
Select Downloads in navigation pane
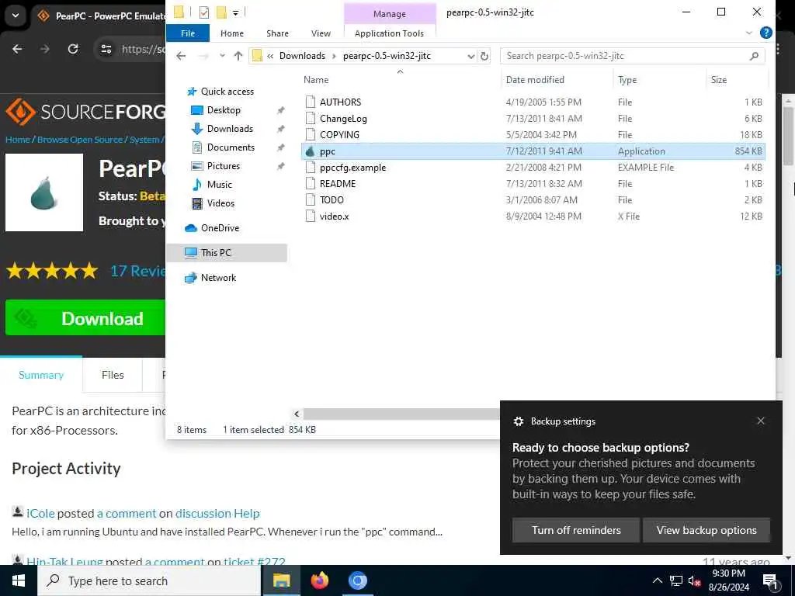[230, 129]
